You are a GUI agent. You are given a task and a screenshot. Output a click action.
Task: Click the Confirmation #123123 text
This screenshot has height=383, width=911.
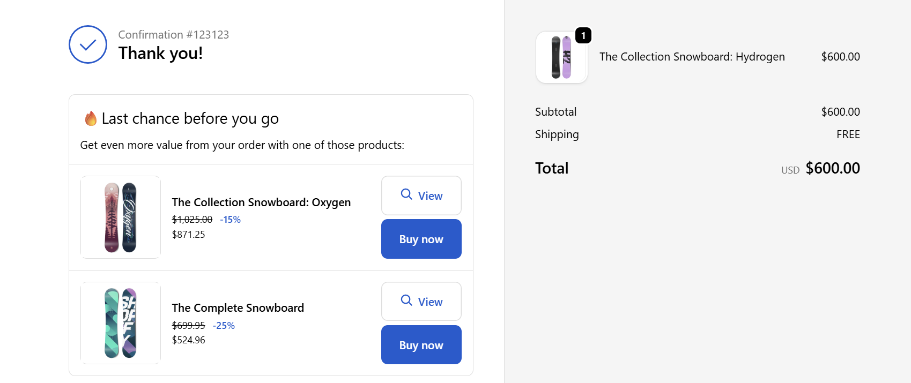(173, 35)
